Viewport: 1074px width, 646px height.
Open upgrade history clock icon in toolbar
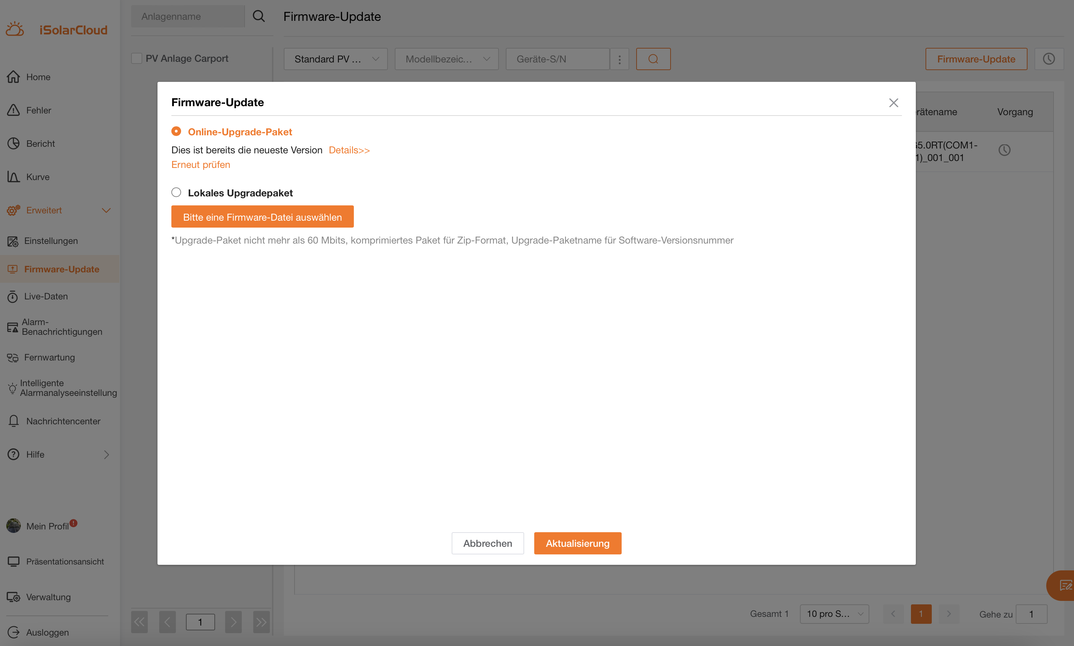tap(1048, 59)
